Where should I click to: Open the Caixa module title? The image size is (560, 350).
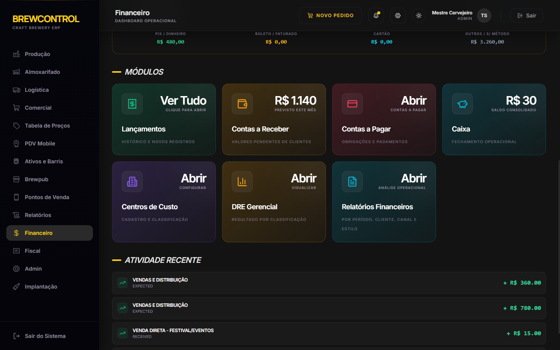(x=461, y=129)
